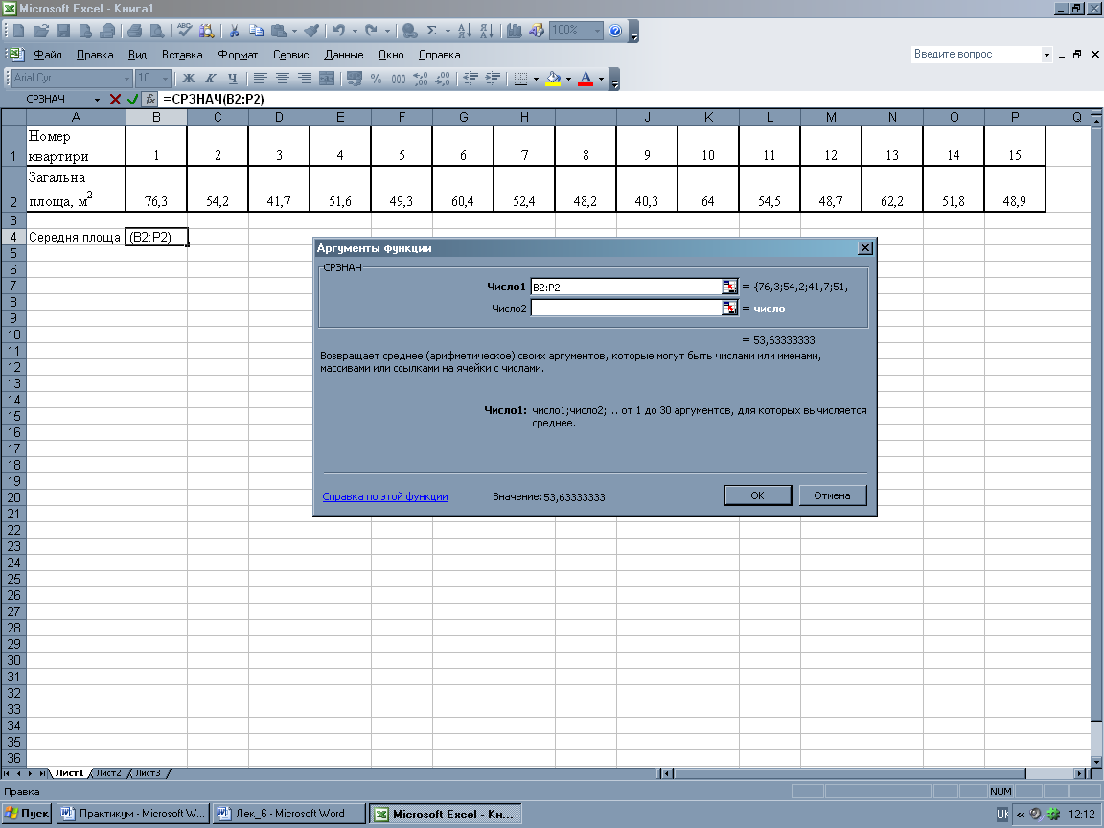Open the Правка menu

pyautogui.click(x=95, y=55)
